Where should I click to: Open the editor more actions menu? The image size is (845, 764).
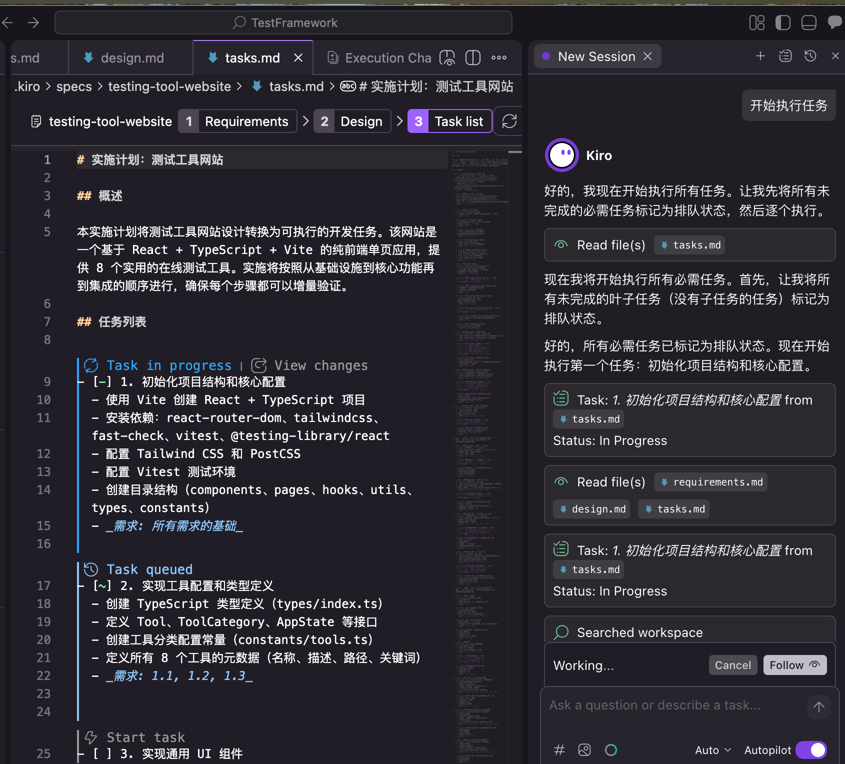[498, 57]
